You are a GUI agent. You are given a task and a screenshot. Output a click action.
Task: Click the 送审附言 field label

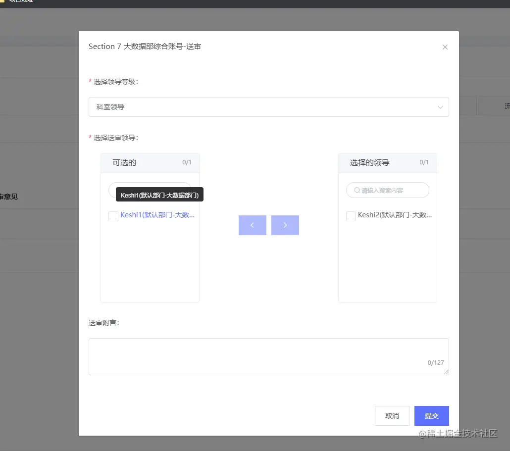coord(104,323)
